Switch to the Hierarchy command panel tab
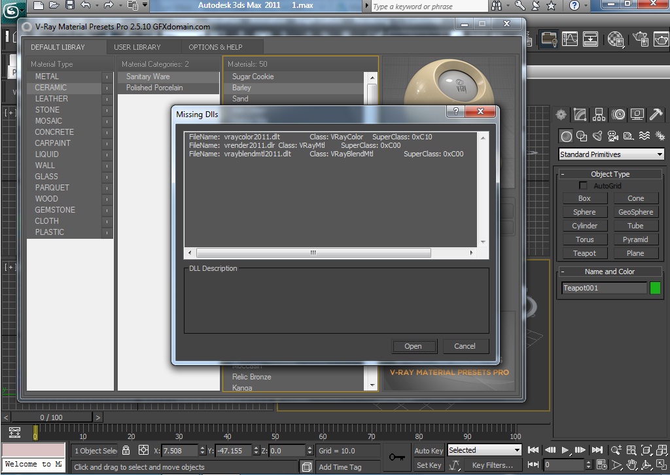The width and height of the screenshot is (670, 475). tap(599, 114)
